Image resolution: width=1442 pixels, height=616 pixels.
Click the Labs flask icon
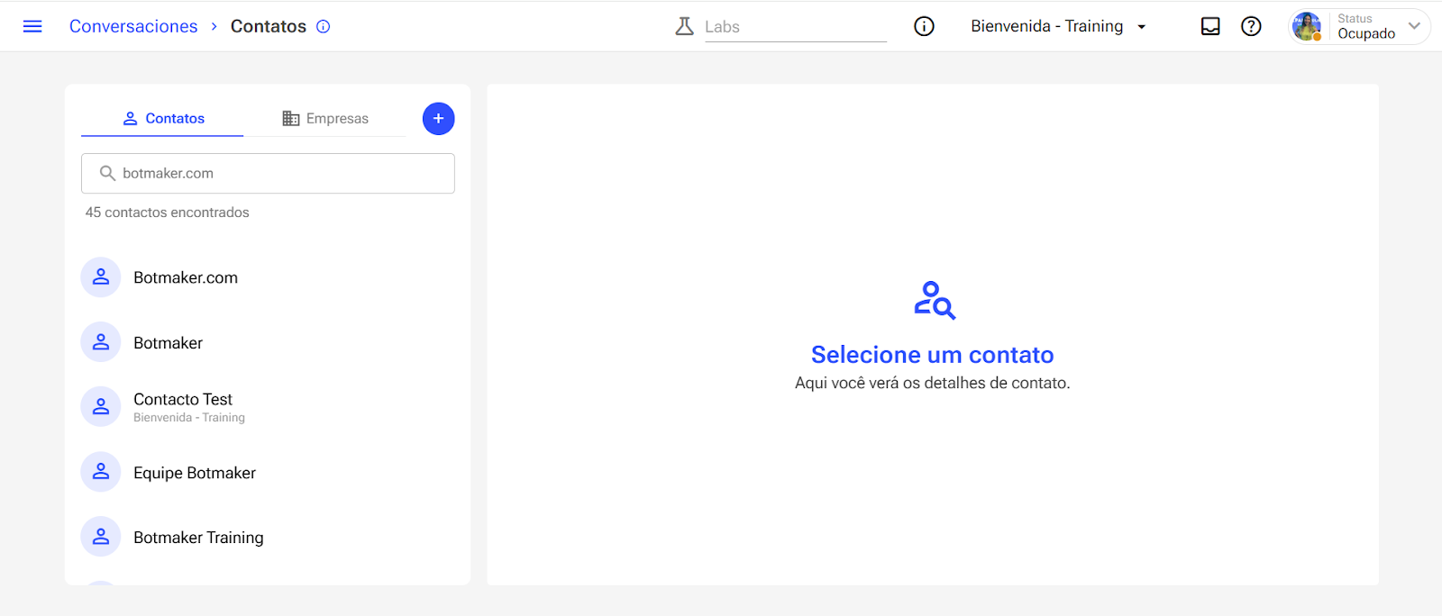click(684, 26)
